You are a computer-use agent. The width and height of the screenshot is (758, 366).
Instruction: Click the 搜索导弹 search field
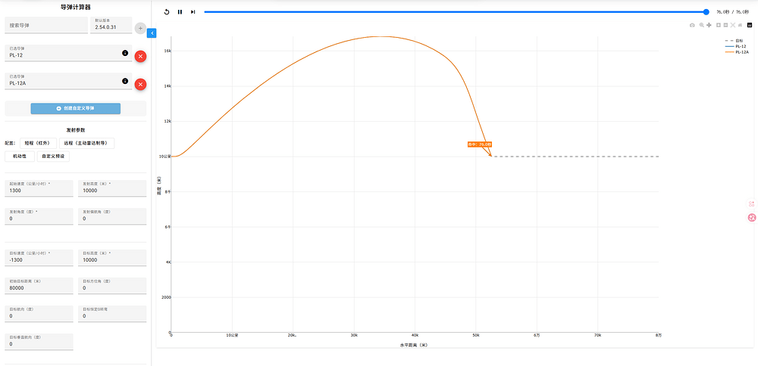pyautogui.click(x=46, y=26)
